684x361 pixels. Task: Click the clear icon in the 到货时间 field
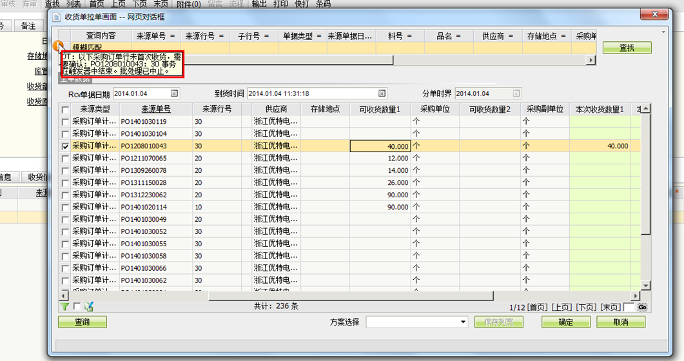382,94
